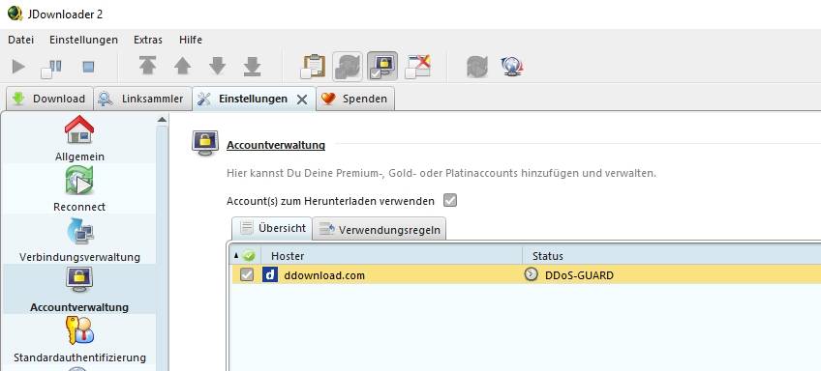
Task: Select the ddownload.com account row text
Action: [x=324, y=274]
